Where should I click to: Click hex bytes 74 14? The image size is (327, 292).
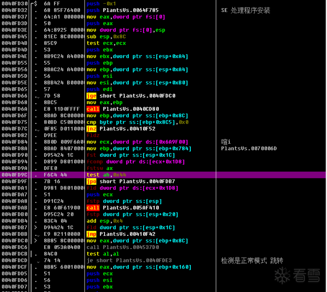pyautogui.click(x=52, y=261)
